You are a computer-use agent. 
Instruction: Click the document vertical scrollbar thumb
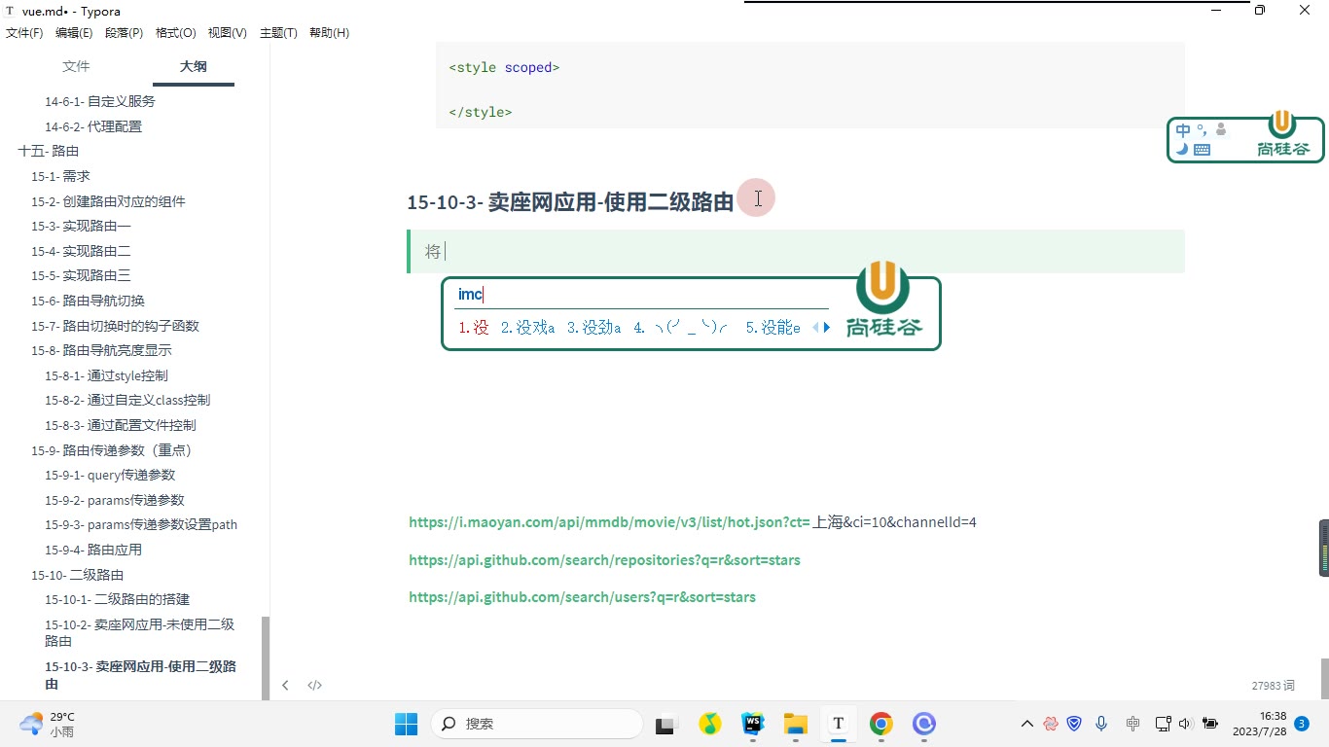point(1324,679)
